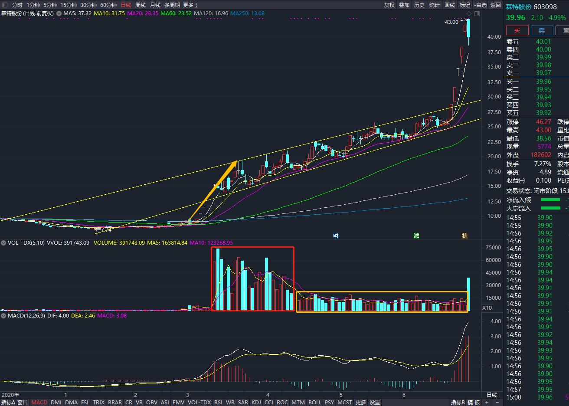Expand 更多 indicators in bottom indicator bar
Image resolution: width=569 pixels, height=406 pixels.
(361, 402)
